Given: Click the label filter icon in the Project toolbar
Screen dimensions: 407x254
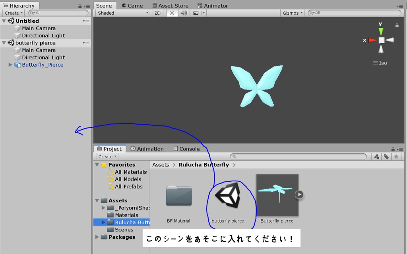Looking at the screenshot, I should (x=386, y=156).
